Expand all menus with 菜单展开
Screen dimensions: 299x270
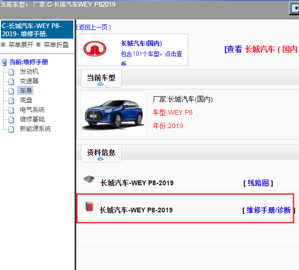pyautogui.click(x=21, y=45)
